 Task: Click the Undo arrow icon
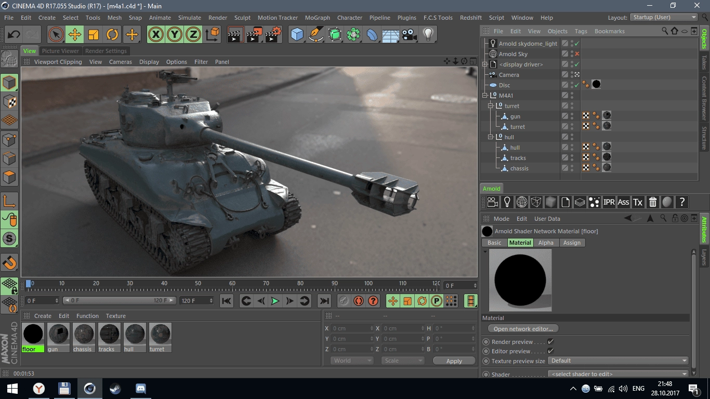click(x=14, y=35)
